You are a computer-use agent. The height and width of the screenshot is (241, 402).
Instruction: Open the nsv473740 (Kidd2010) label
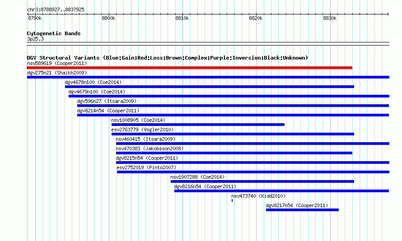pyautogui.click(x=258, y=196)
